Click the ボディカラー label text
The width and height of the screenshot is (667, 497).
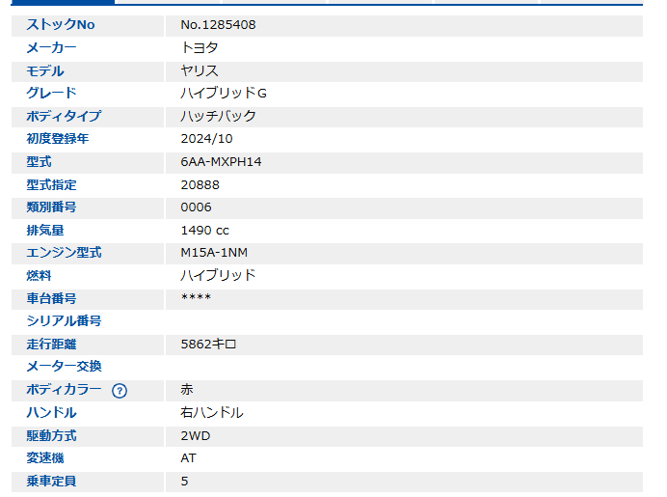point(64,390)
